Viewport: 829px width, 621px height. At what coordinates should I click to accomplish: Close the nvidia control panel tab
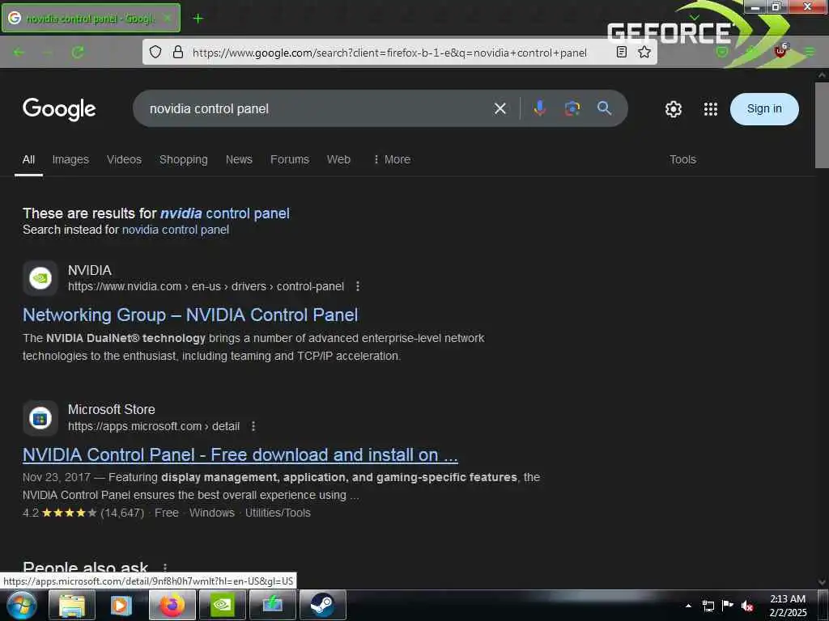(167, 19)
